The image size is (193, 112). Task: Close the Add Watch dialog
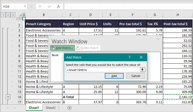tap(141, 57)
